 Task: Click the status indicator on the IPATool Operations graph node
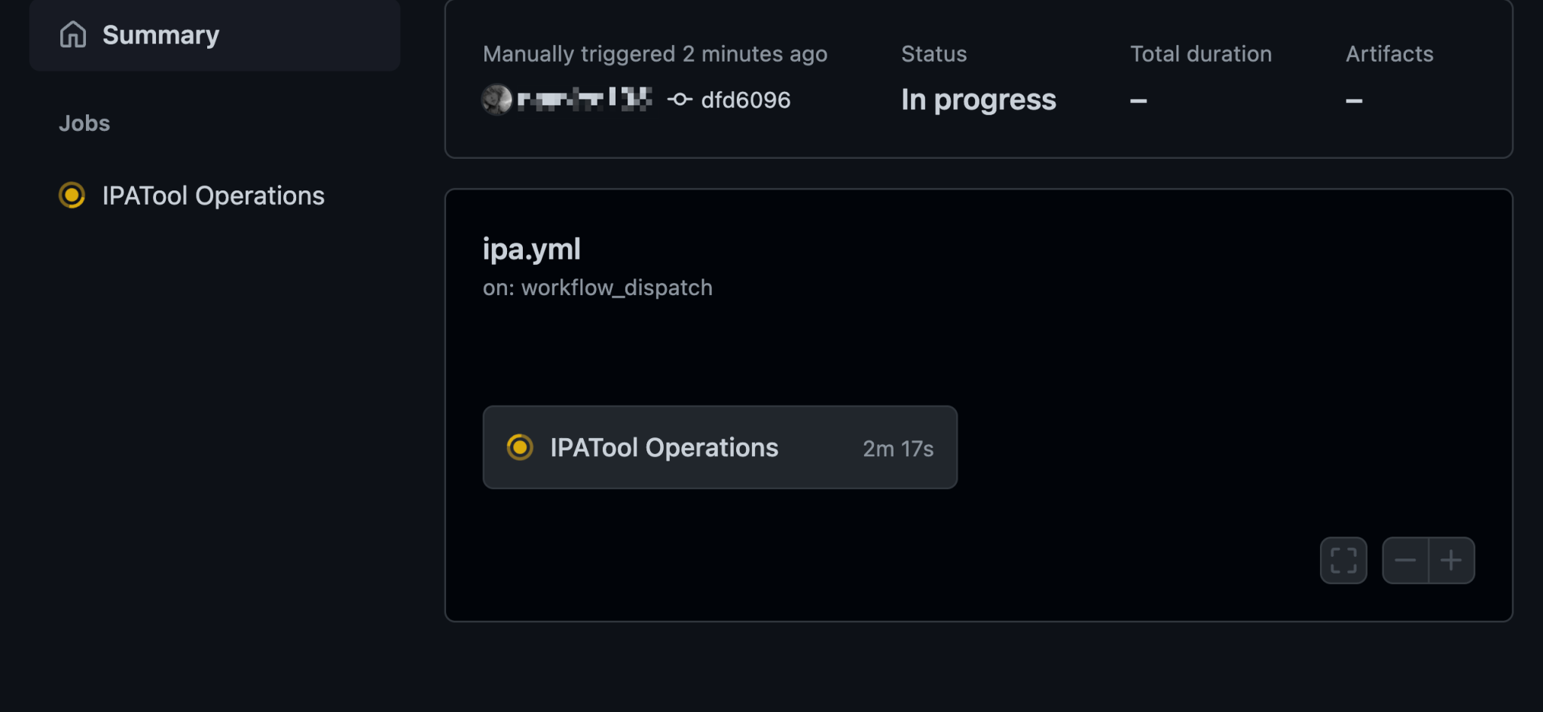(x=520, y=447)
